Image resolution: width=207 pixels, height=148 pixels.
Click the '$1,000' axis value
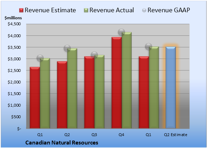(x=14, y=105)
